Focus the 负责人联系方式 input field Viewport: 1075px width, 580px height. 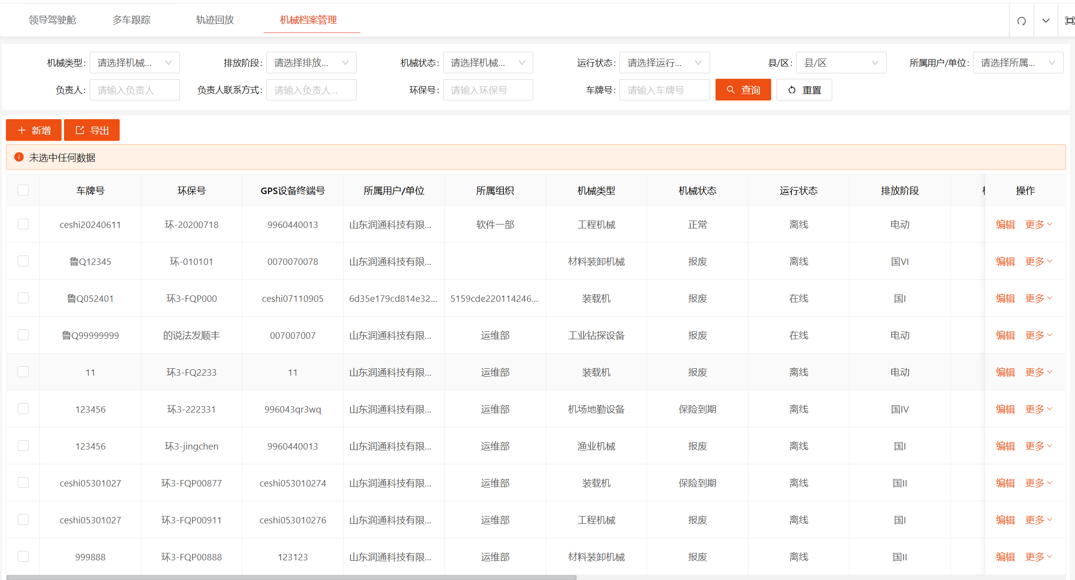click(311, 90)
